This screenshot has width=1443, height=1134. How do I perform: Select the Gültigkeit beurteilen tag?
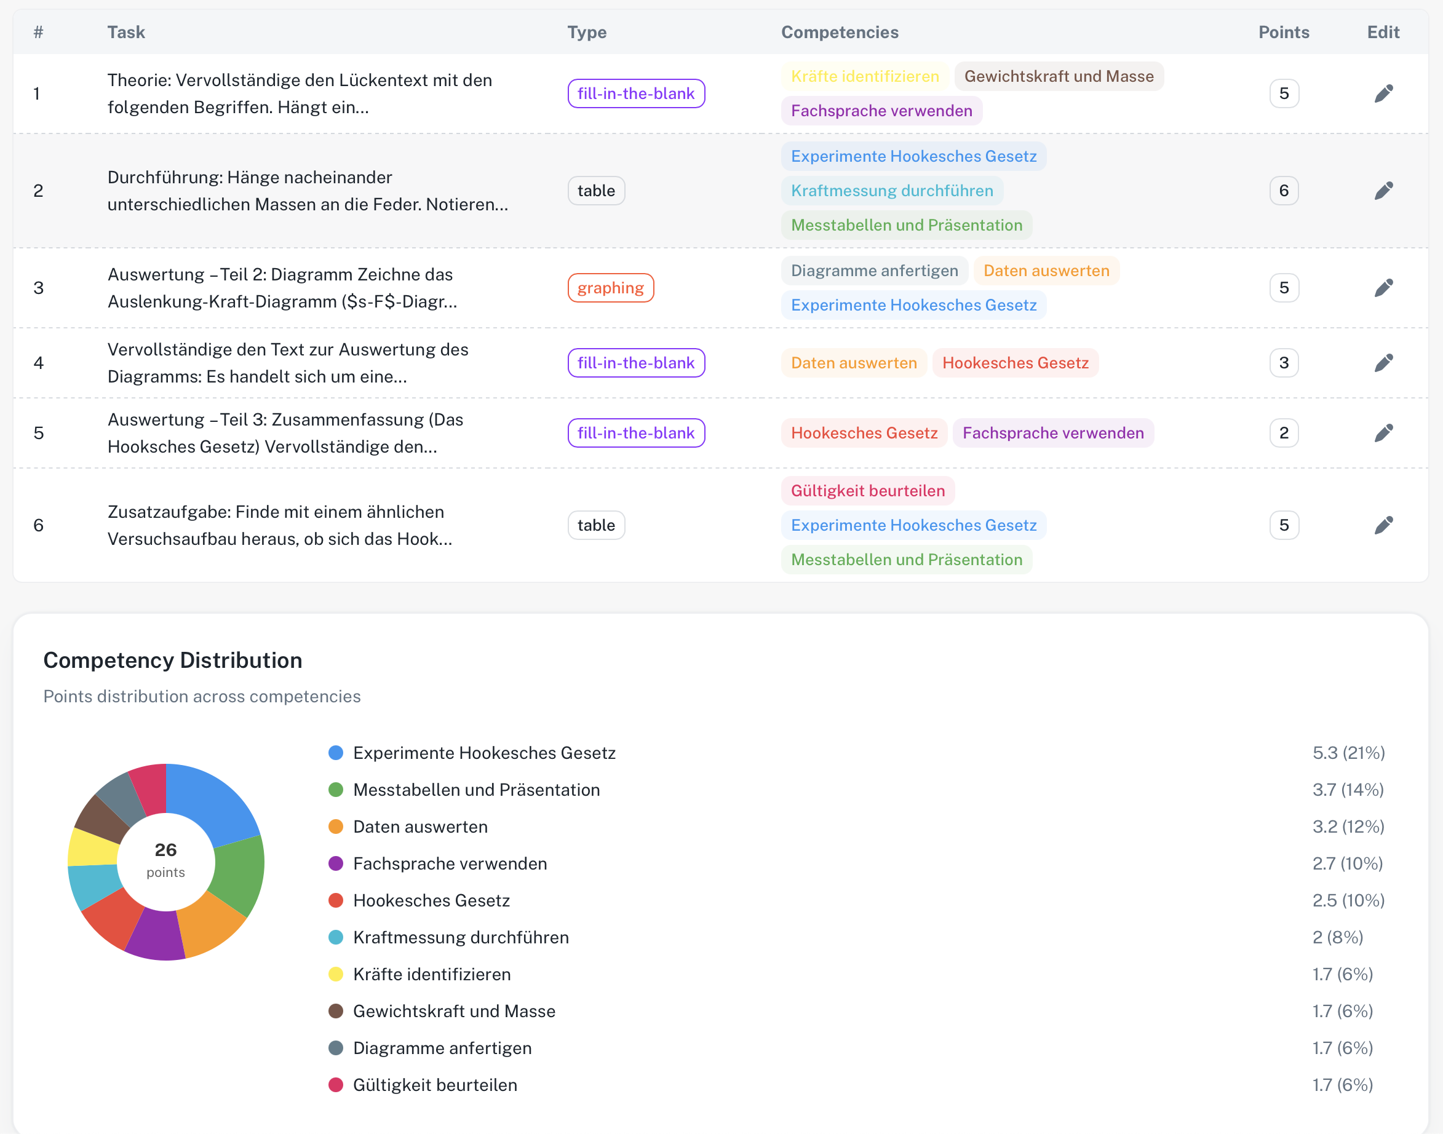(867, 491)
